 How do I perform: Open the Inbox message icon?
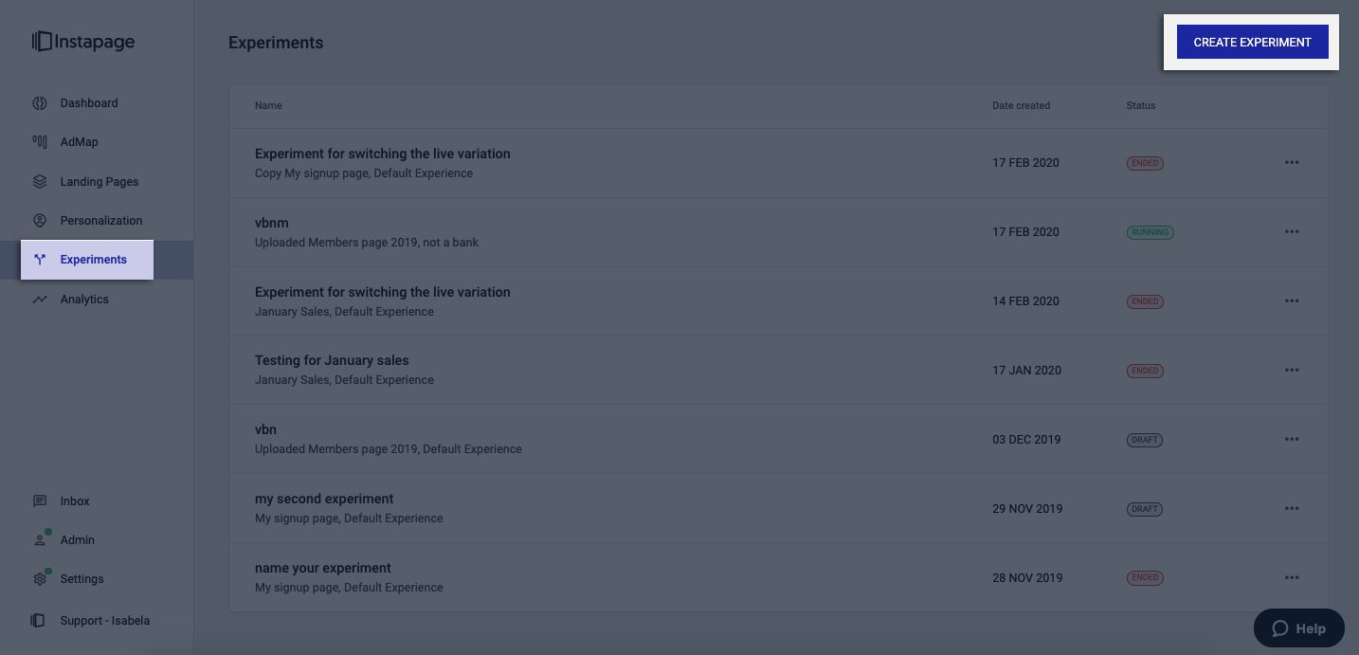tap(40, 501)
